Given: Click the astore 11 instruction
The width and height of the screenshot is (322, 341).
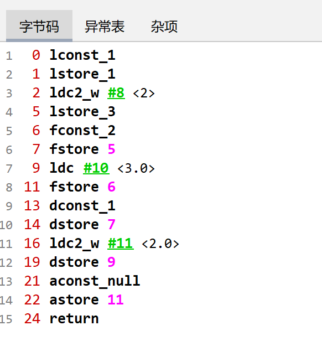Looking at the screenshot, I should 86,300.
